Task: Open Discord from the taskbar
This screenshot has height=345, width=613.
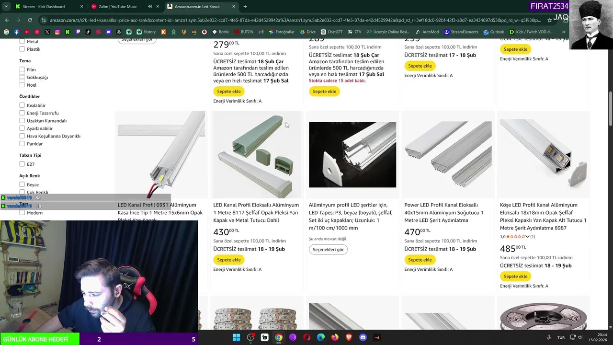Action: pyautogui.click(x=363, y=337)
